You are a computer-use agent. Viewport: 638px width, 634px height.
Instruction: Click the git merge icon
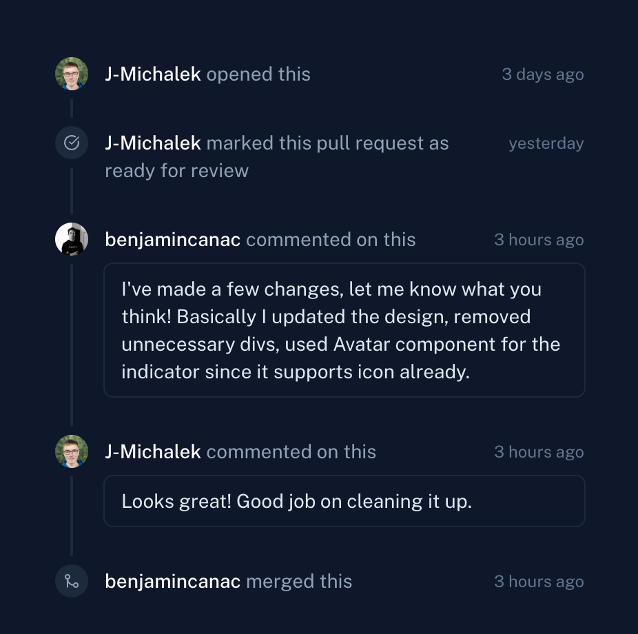tap(72, 581)
